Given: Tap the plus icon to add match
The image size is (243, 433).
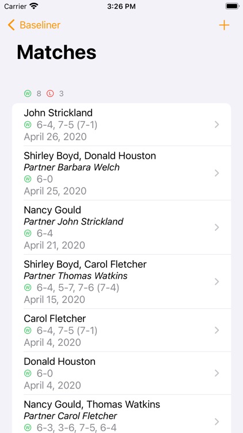Looking at the screenshot, I should pyautogui.click(x=224, y=25).
